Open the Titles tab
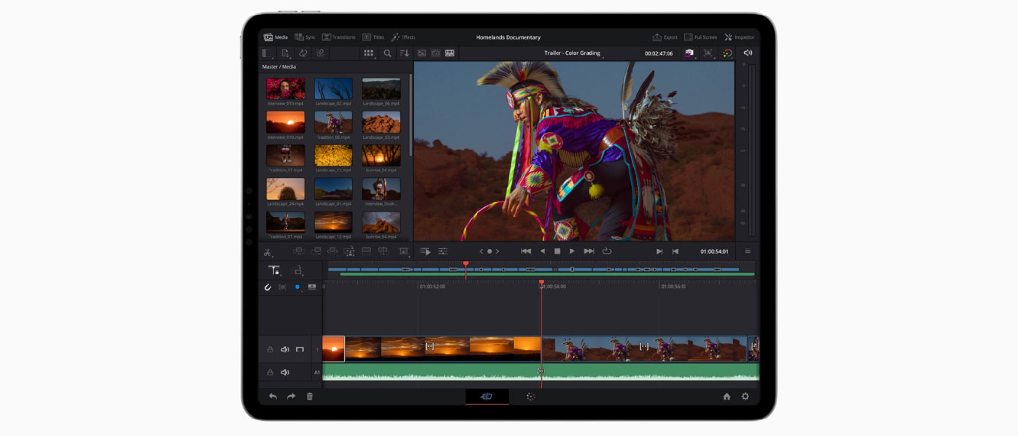 [373, 37]
